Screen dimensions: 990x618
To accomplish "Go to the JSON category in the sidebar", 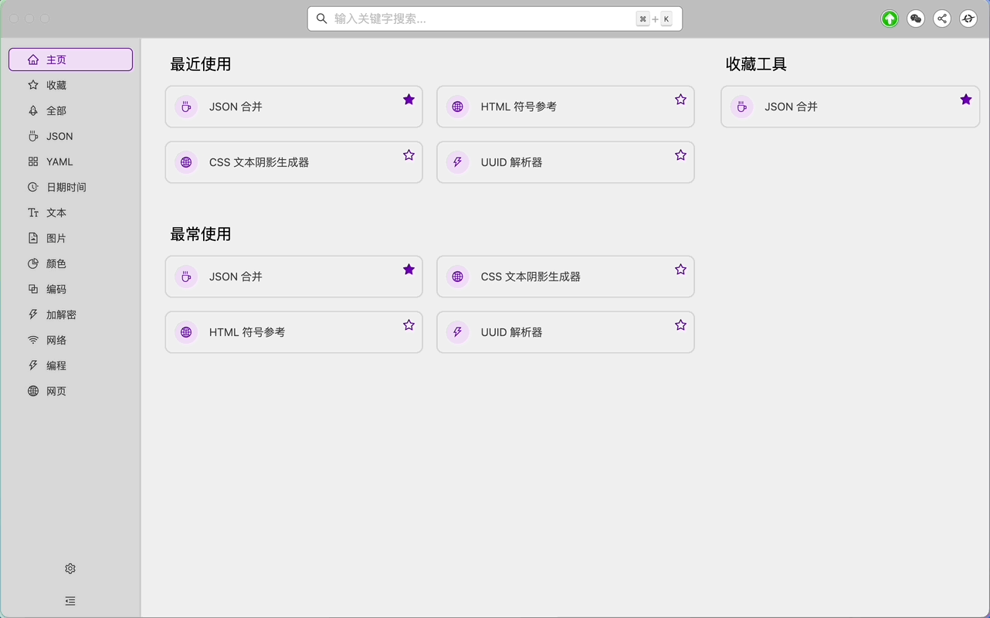I will [x=70, y=136].
